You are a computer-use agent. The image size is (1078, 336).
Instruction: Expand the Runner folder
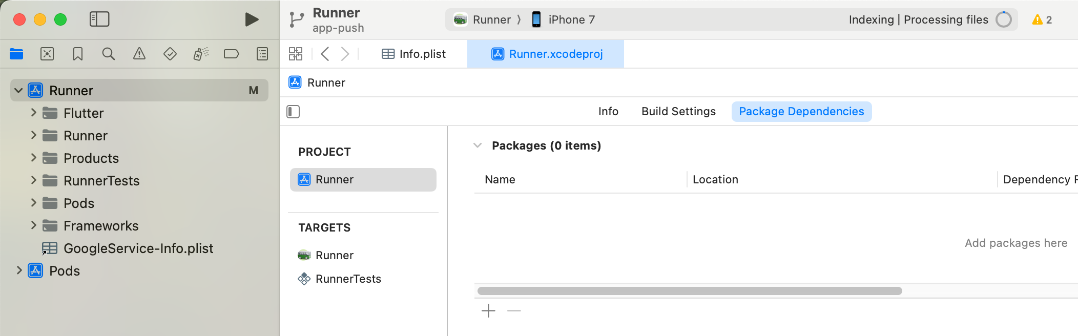33,135
